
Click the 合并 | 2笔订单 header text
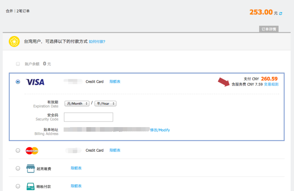click(18, 11)
